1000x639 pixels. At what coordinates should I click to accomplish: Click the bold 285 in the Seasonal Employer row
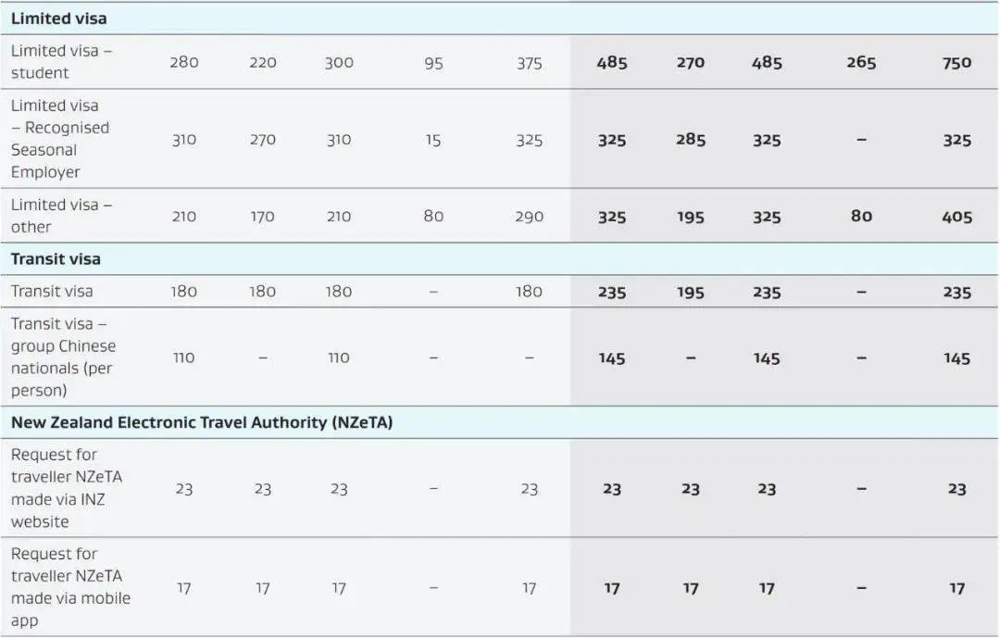(691, 141)
